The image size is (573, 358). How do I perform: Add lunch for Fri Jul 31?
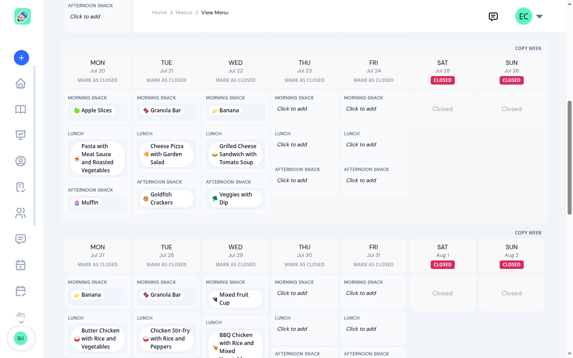361,329
